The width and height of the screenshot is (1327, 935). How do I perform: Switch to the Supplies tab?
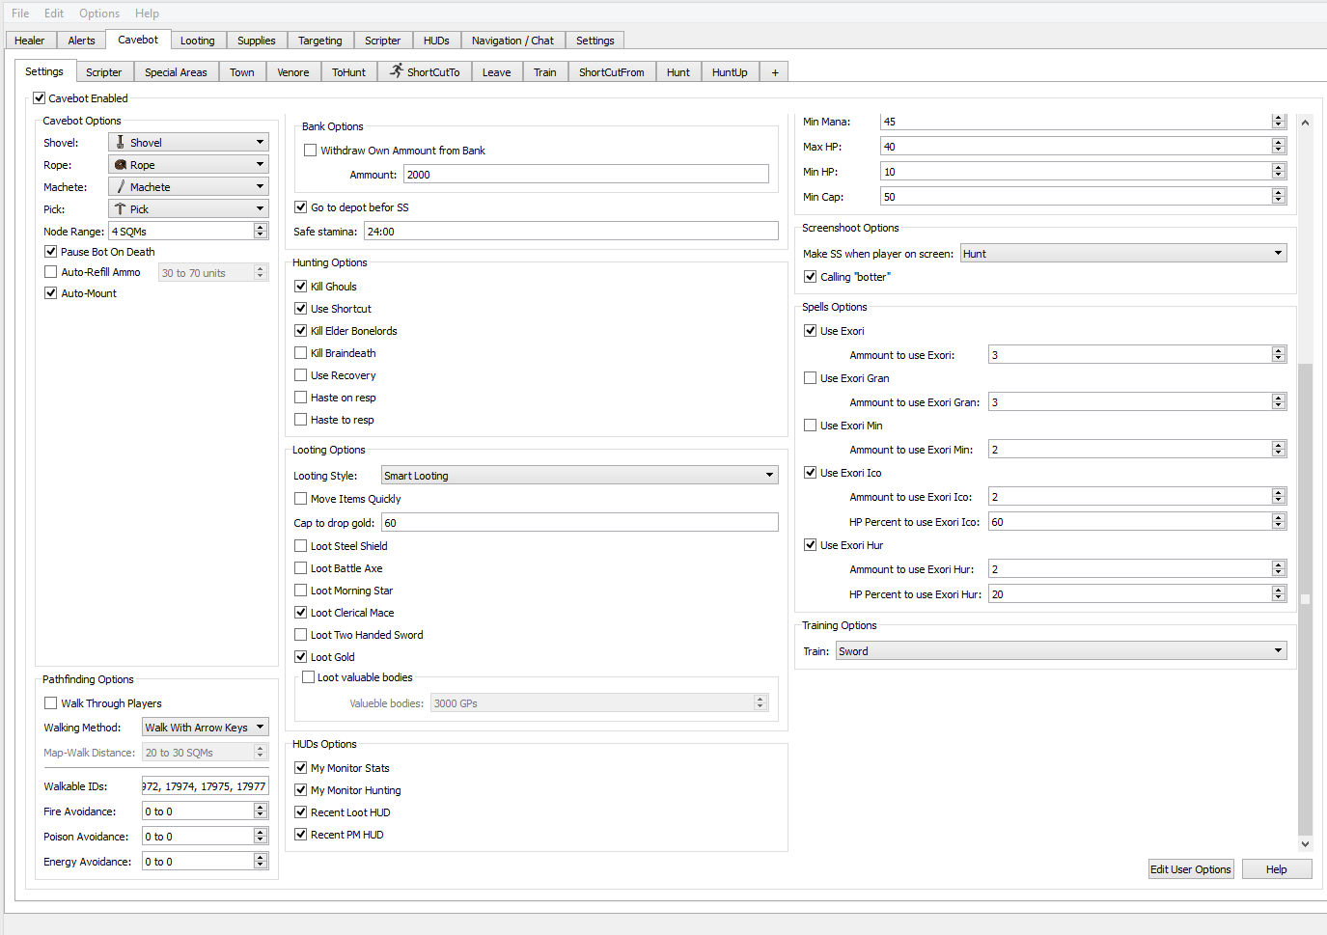coord(257,41)
